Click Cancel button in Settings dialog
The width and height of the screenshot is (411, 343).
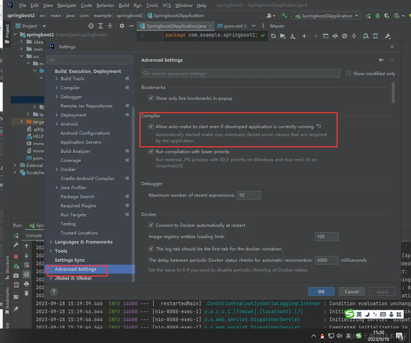pyautogui.click(x=351, y=292)
